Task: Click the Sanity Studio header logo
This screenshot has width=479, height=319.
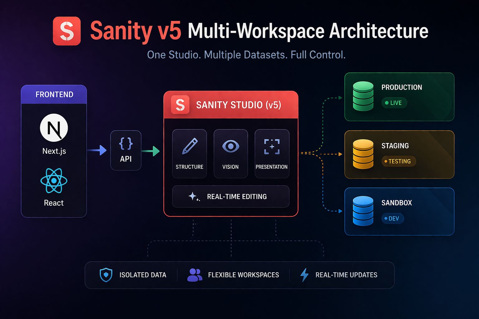Action: tap(180, 105)
